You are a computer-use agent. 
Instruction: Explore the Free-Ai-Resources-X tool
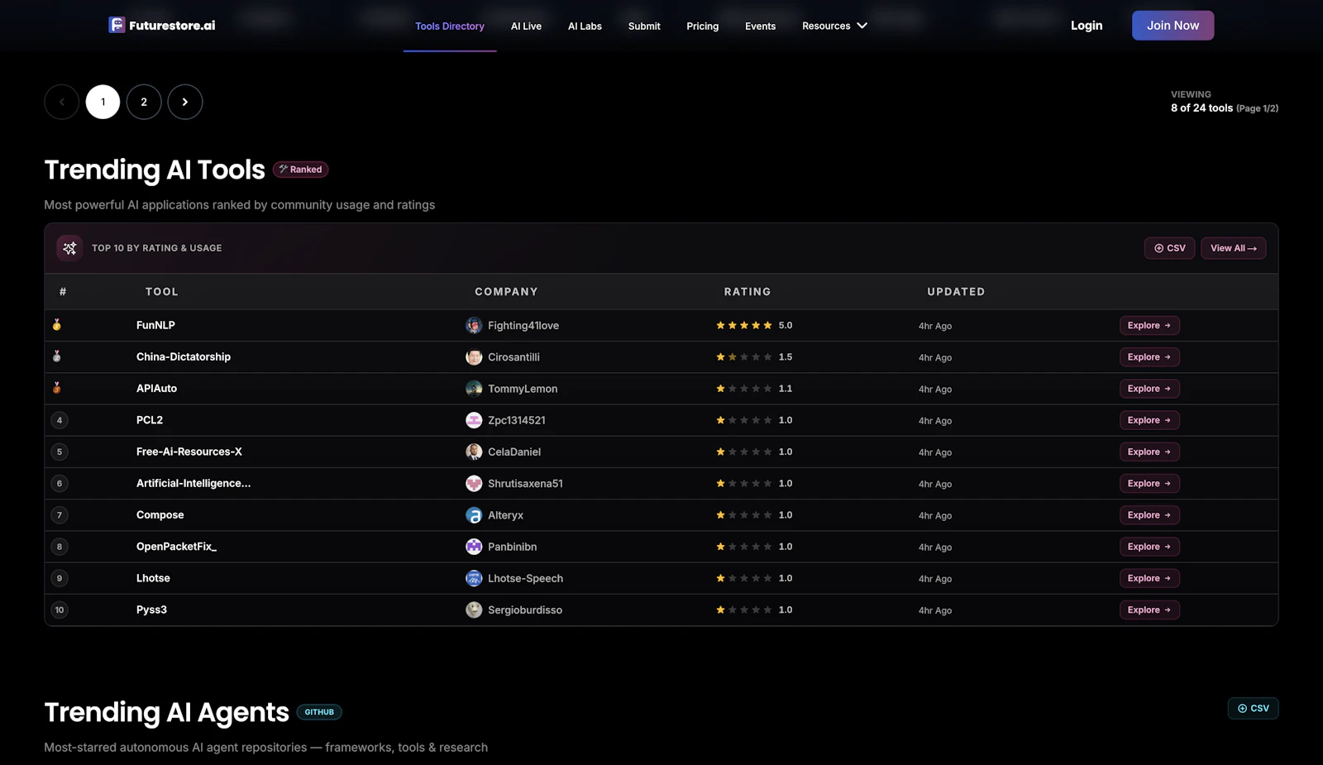pos(1149,452)
